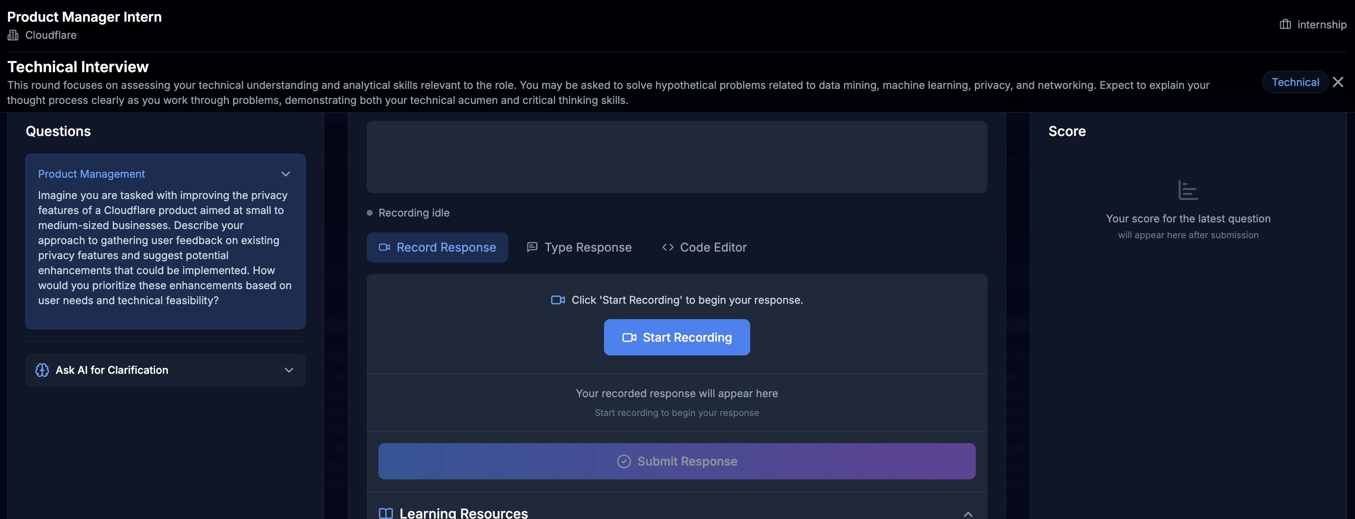Expand Ask AI for Clarification dropdown
This screenshot has height=519, width=1355.
click(x=289, y=370)
